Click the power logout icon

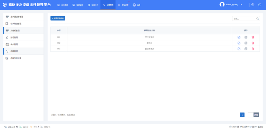coord(260,5)
